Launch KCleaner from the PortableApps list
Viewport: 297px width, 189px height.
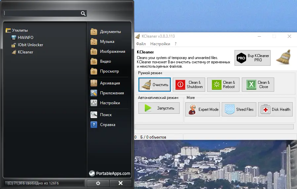click(x=22, y=52)
